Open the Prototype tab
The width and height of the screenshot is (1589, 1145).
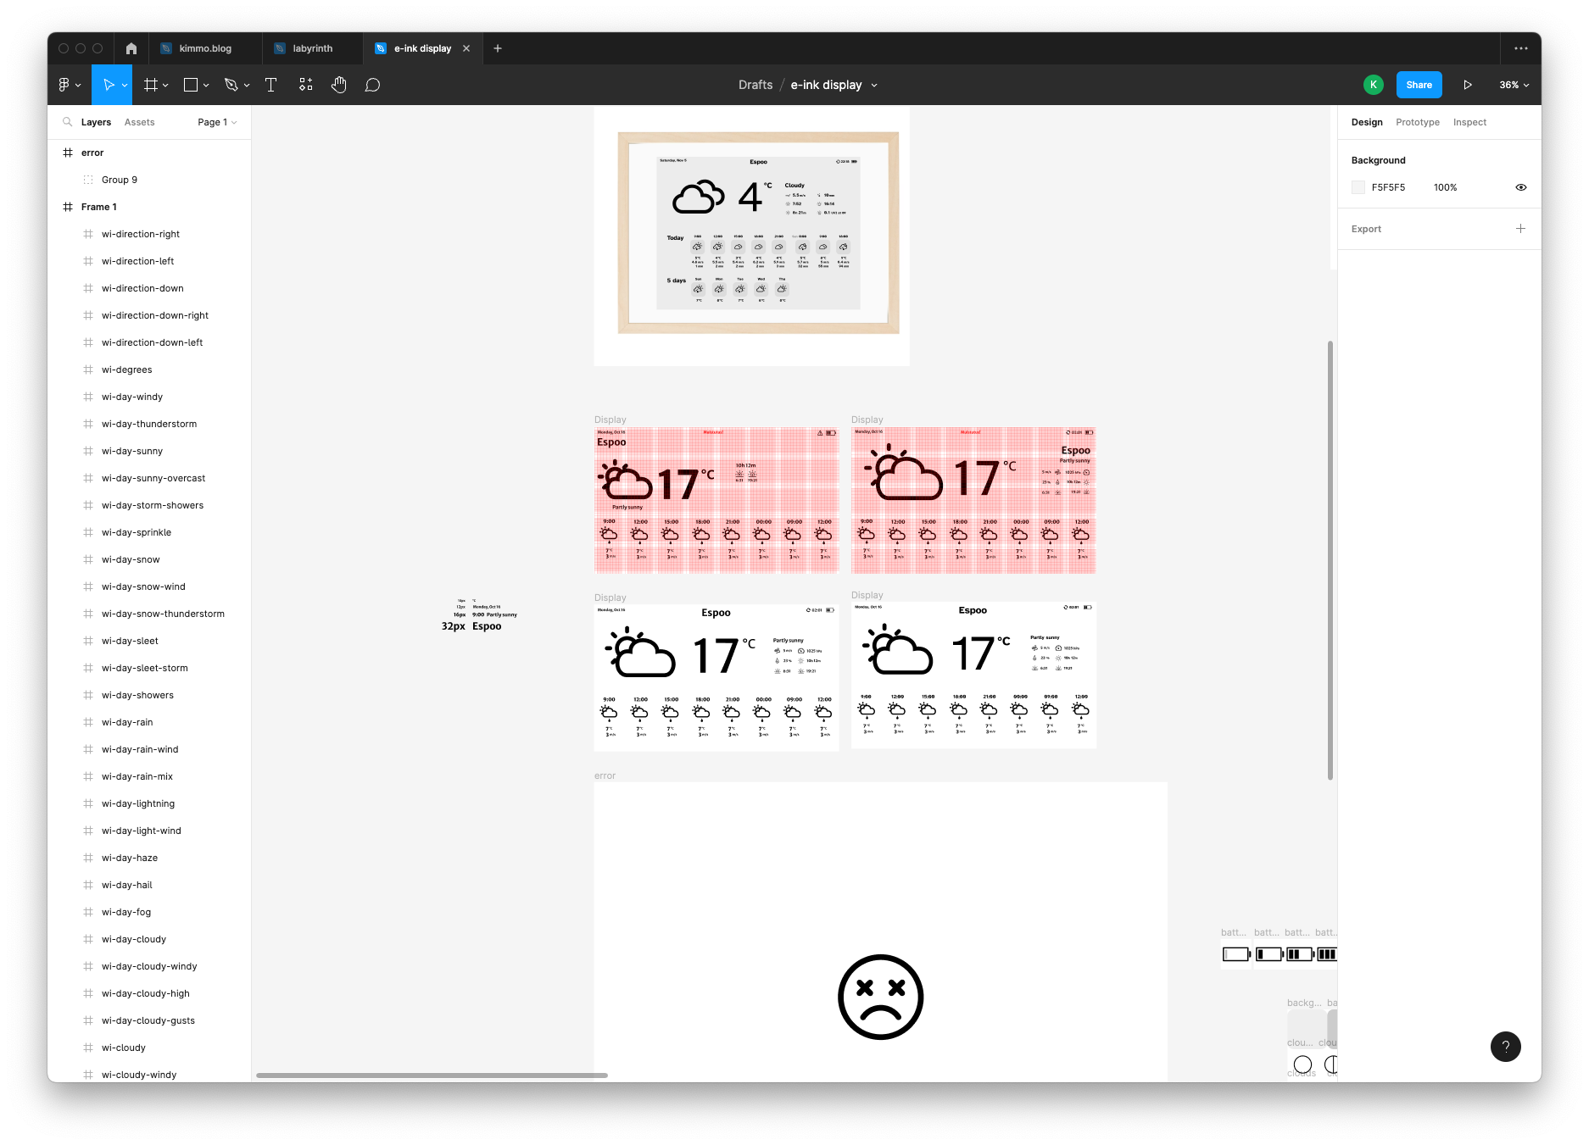coord(1418,122)
